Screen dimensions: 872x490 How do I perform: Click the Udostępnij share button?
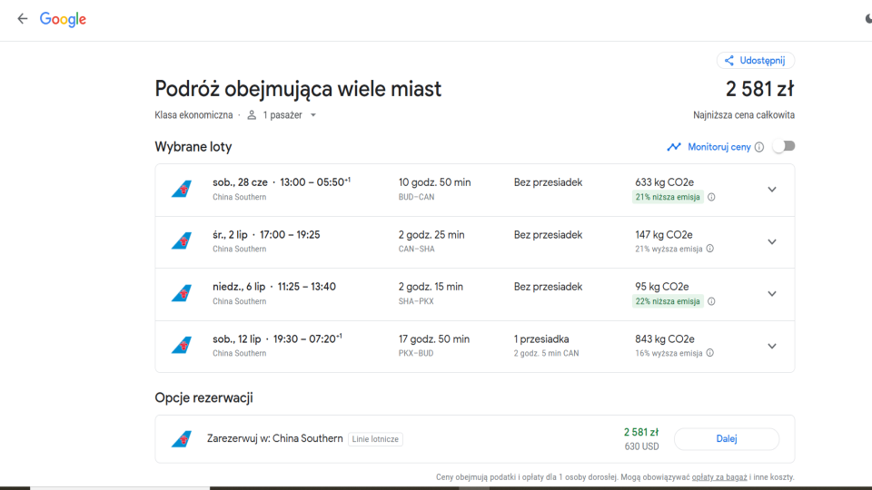coord(755,61)
